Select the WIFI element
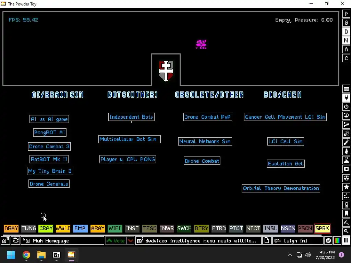 tap(115, 228)
